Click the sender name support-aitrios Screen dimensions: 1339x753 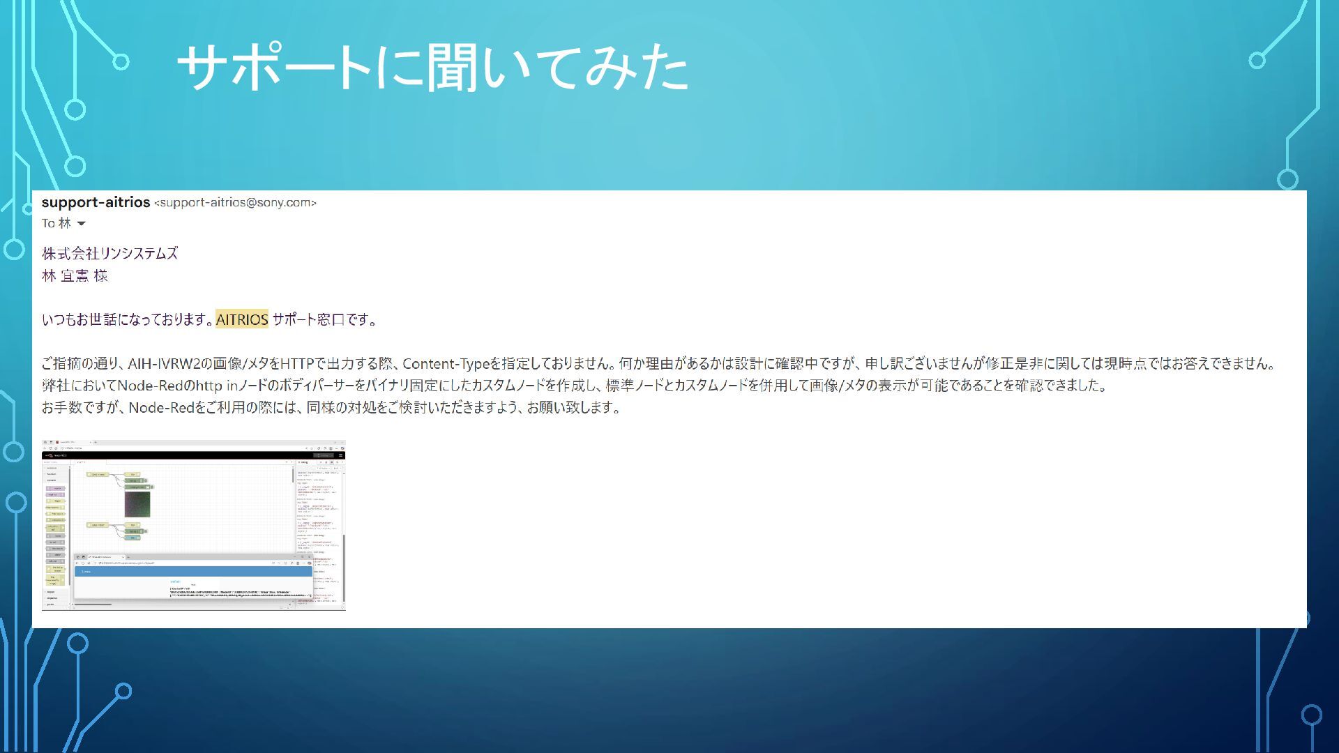pos(96,202)
